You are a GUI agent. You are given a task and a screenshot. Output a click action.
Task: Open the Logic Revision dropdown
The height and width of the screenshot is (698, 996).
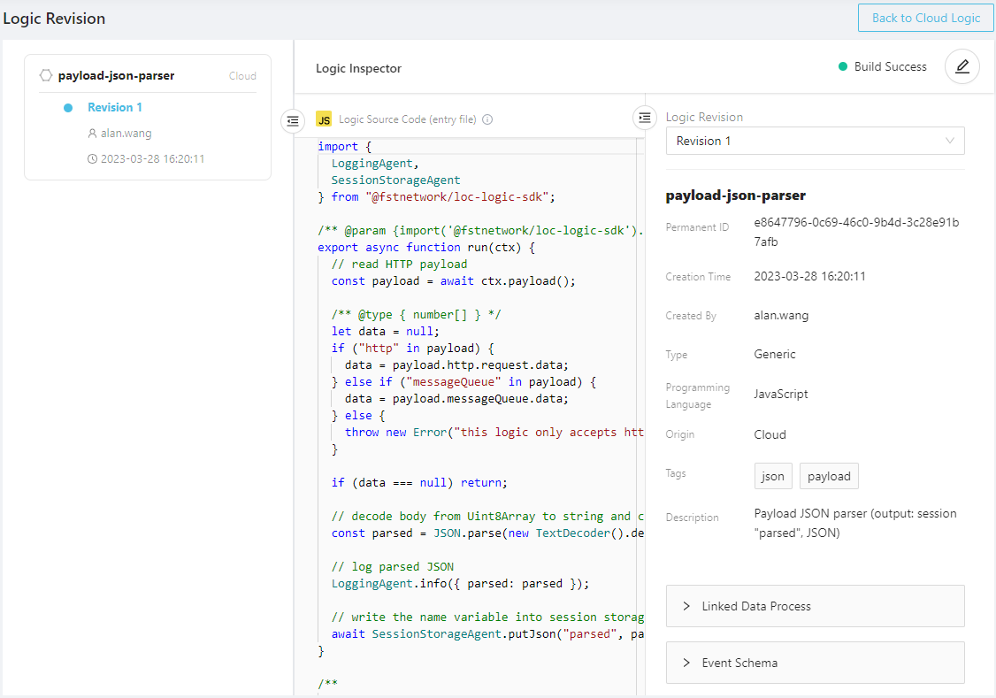[815, 141]
